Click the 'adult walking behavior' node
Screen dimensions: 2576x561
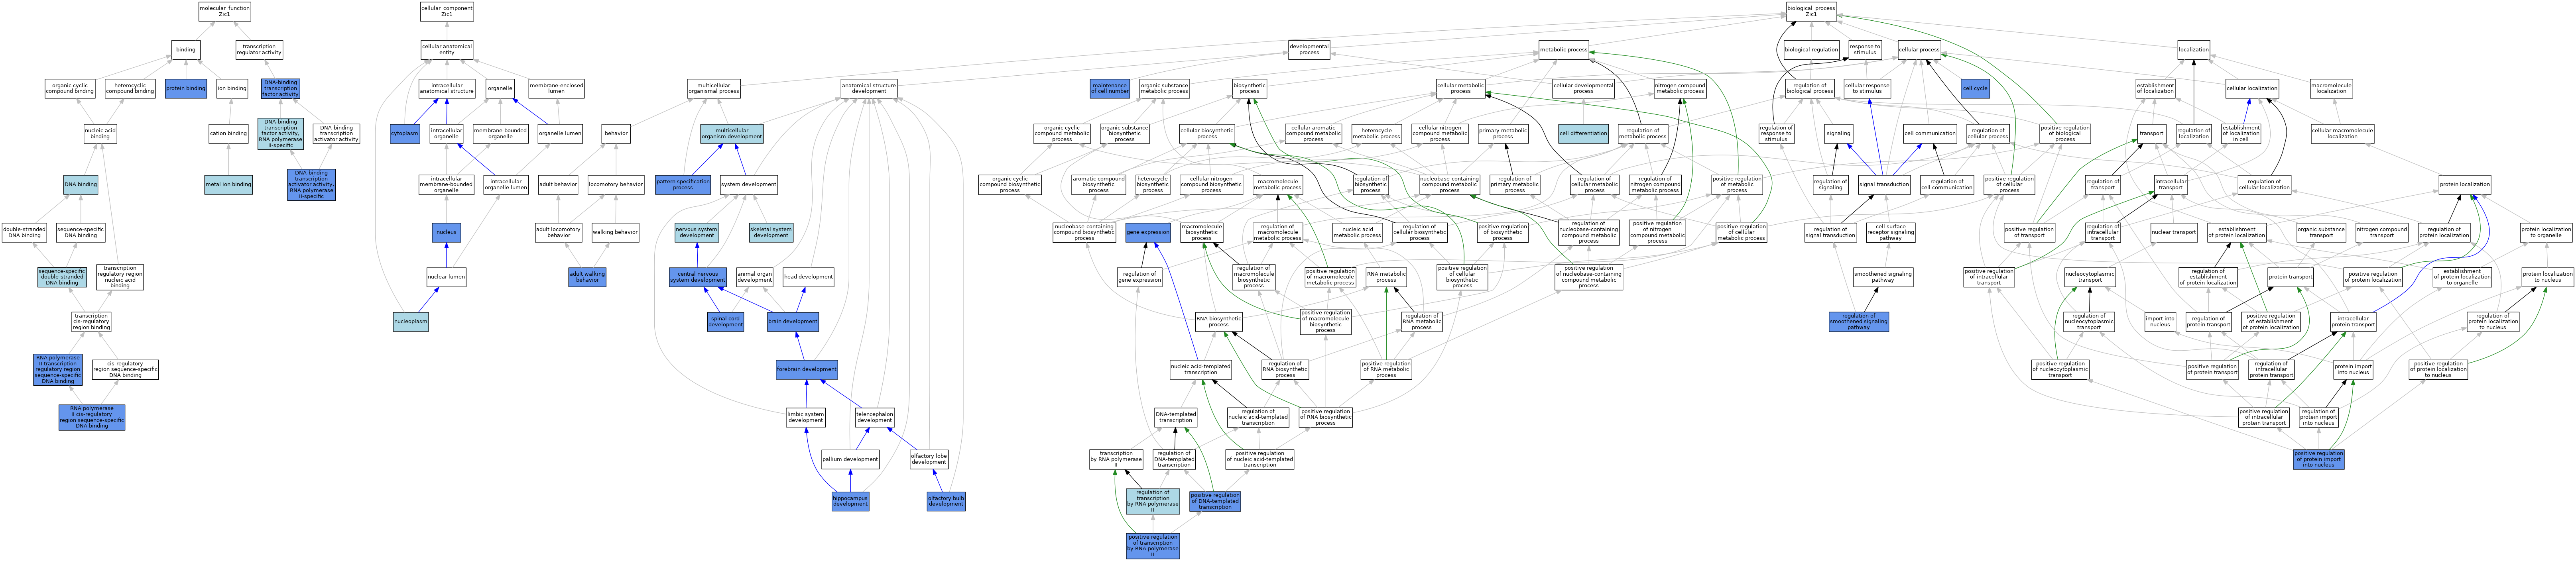pos(587,277)
